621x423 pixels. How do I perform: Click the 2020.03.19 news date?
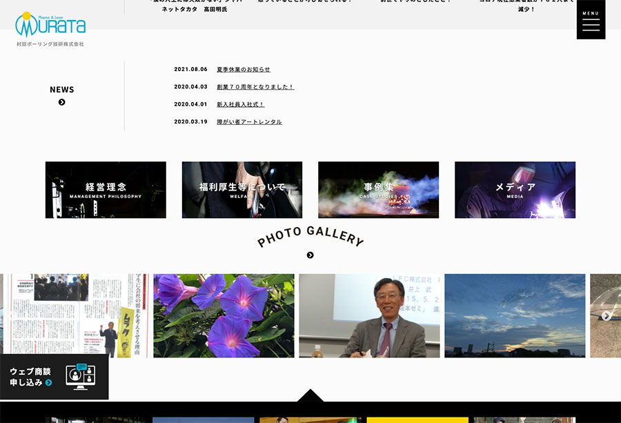point(190,121)
